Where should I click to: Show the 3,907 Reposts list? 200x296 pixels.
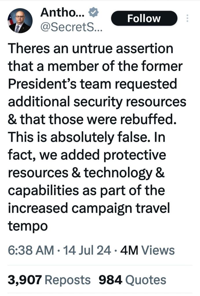pyautogui.click(x=49, y=280)
